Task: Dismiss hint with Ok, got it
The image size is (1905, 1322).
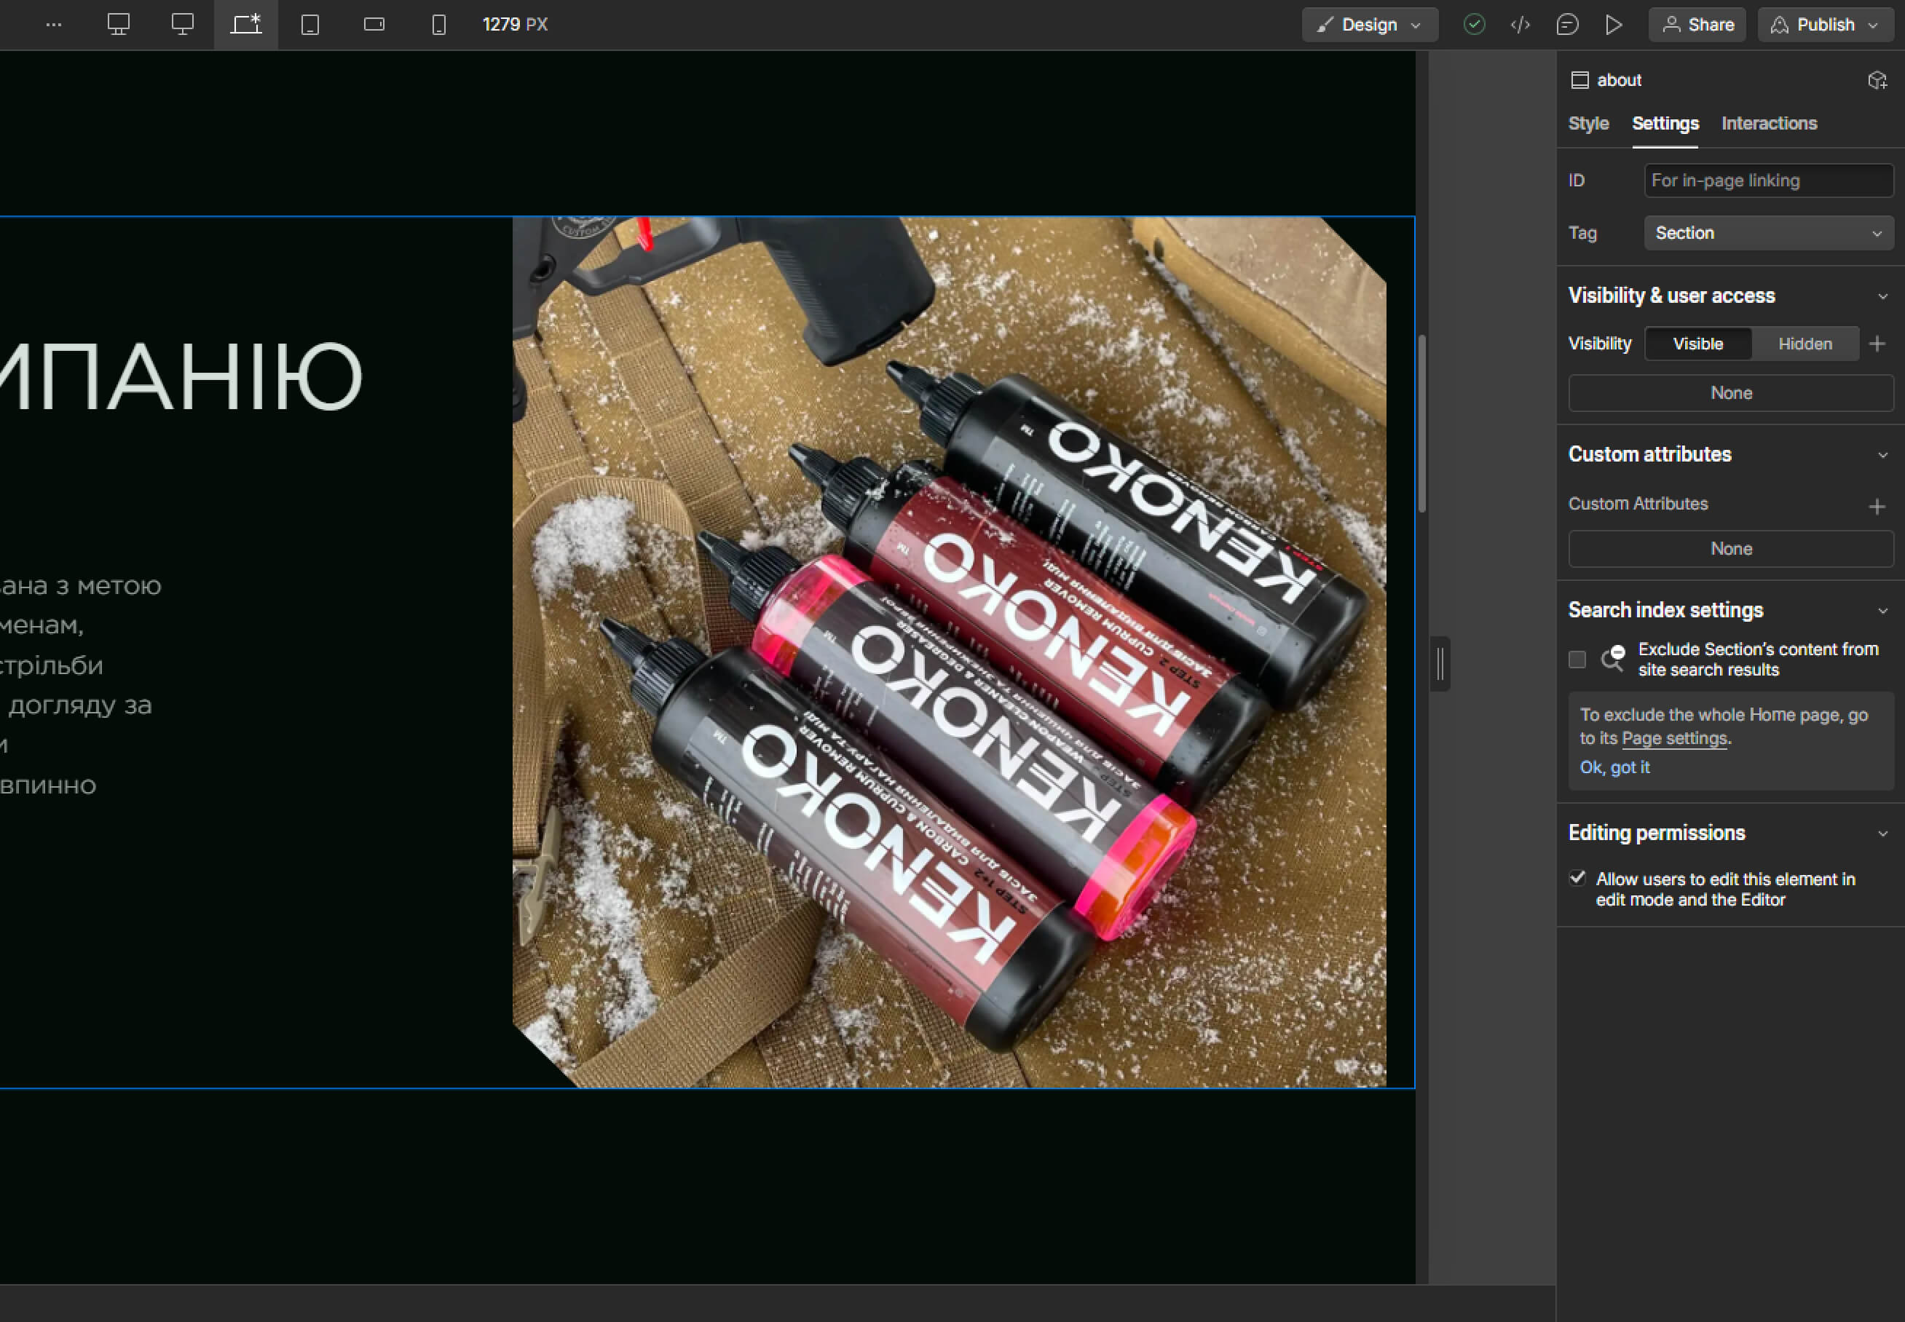Action: pos(1614,768)
